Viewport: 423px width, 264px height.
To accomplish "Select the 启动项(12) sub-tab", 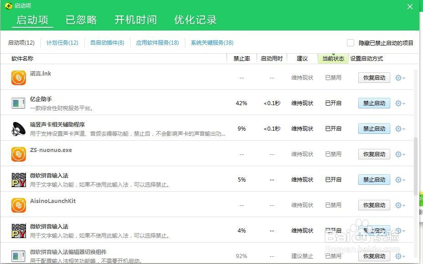I will click(x=21, y=43).
